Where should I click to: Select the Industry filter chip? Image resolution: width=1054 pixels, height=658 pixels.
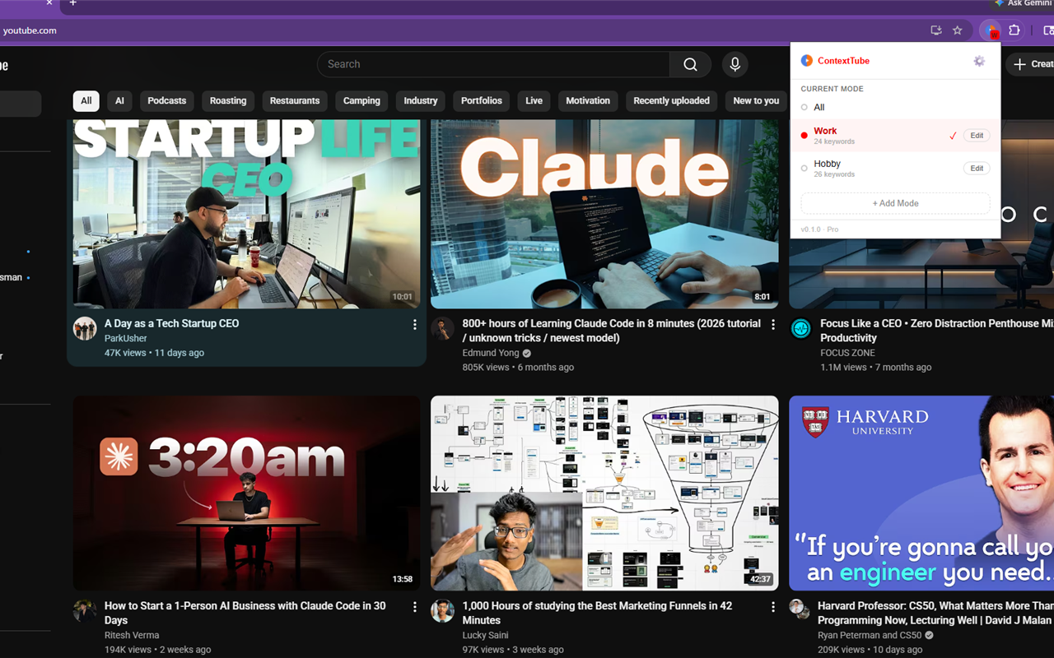click(x=421, y=100)
